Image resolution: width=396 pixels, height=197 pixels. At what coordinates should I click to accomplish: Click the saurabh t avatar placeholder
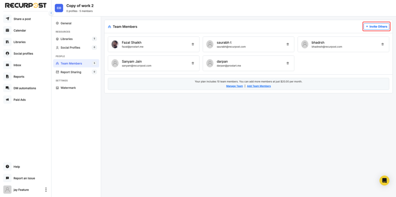210,44
